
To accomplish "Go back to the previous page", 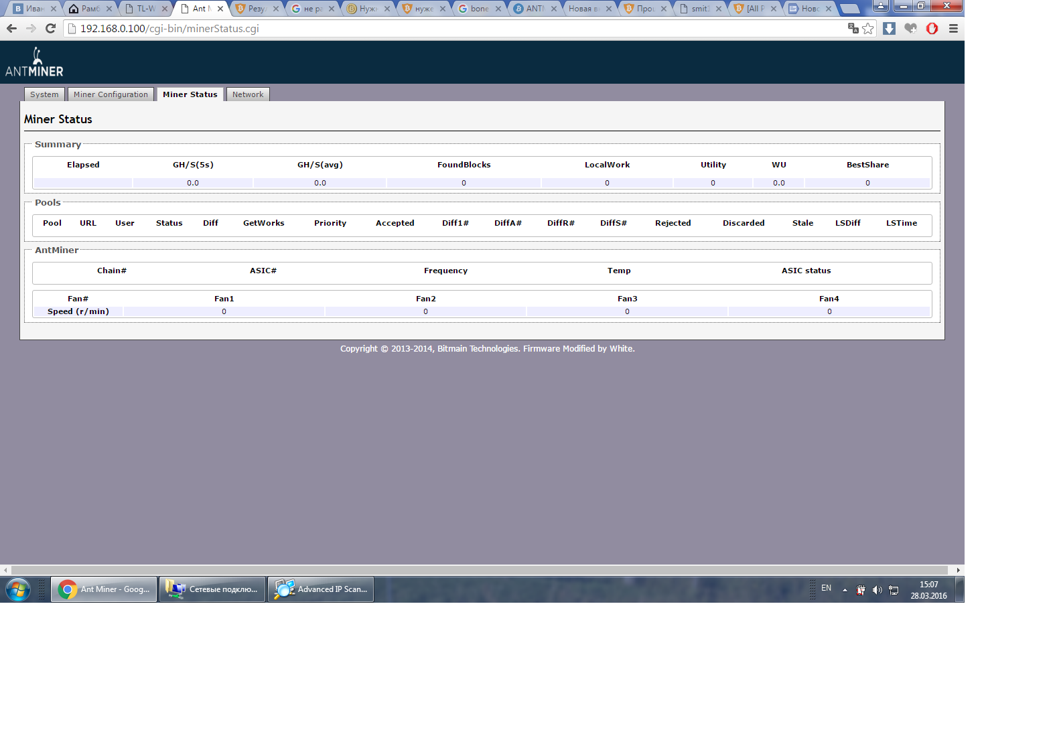I will 11,28.
